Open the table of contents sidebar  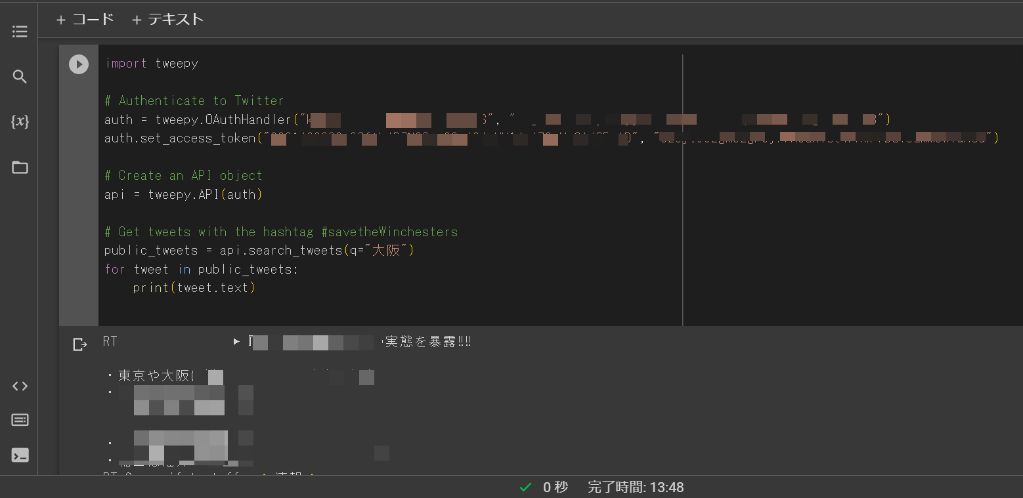20,31
